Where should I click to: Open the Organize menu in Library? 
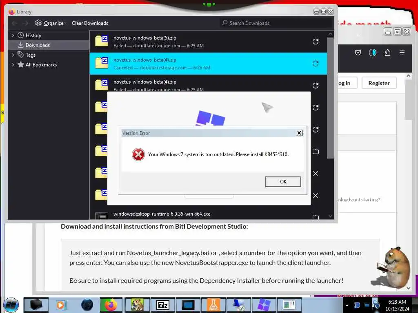point(53,23)
